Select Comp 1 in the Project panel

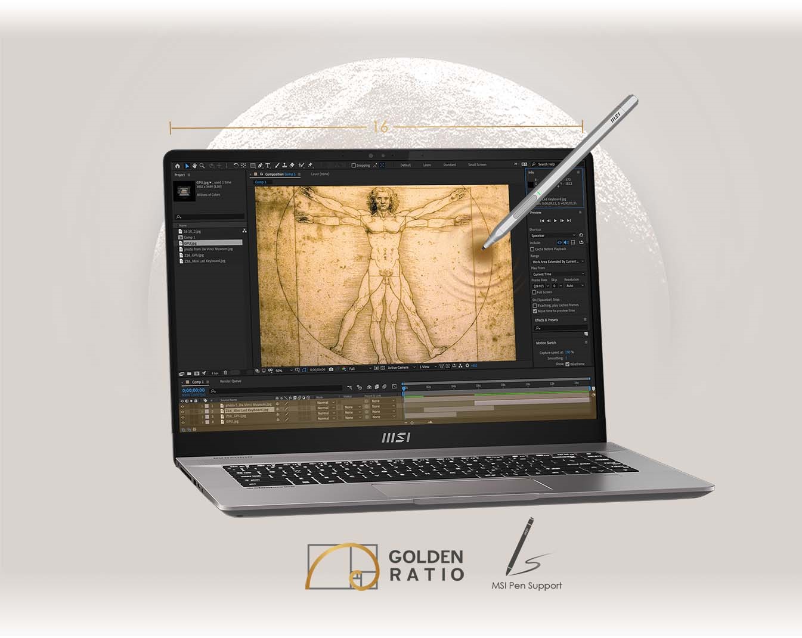(190, 237)
